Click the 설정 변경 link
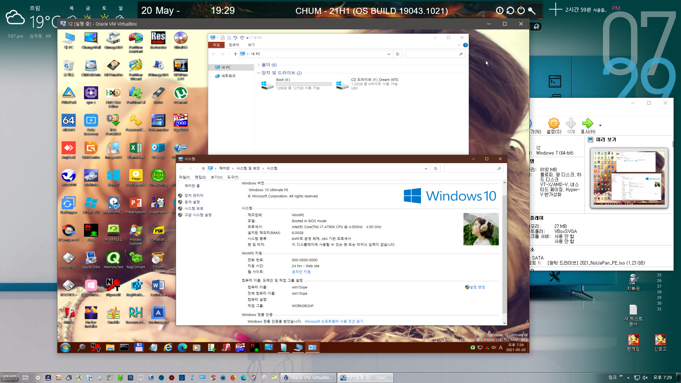Screen dimensions: 681x383 point(477,287)
